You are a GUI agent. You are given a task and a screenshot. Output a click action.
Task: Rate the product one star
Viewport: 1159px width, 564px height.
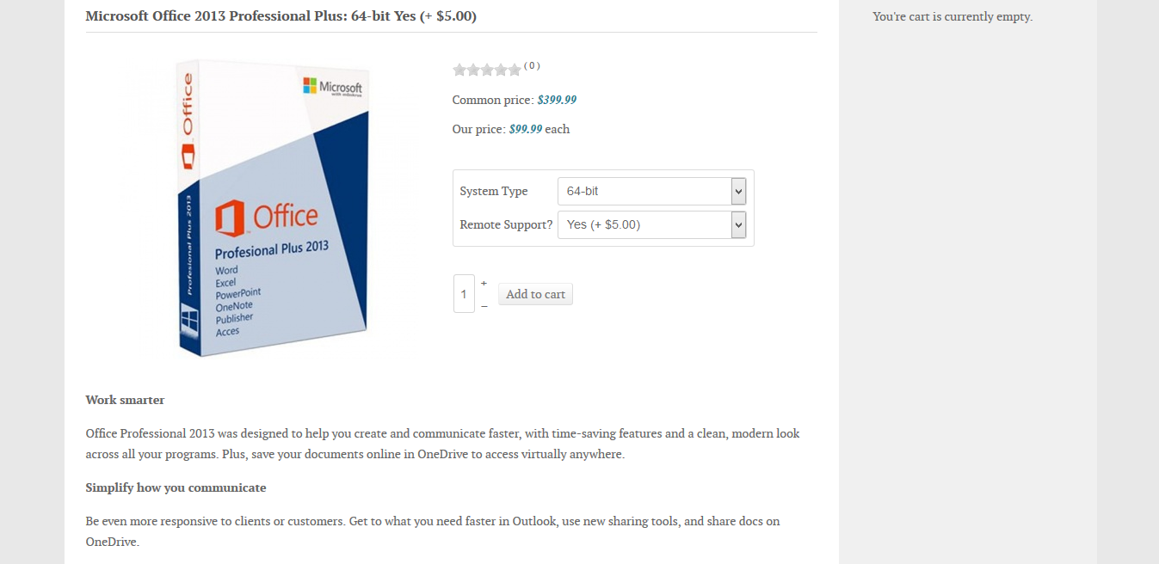coord(459,70)
